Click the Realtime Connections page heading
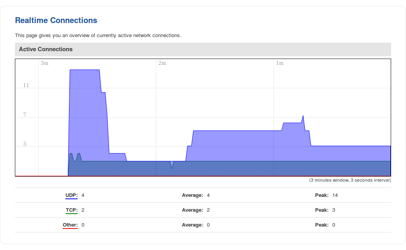Viewport: 406px width, 250px height. (56, 20)
